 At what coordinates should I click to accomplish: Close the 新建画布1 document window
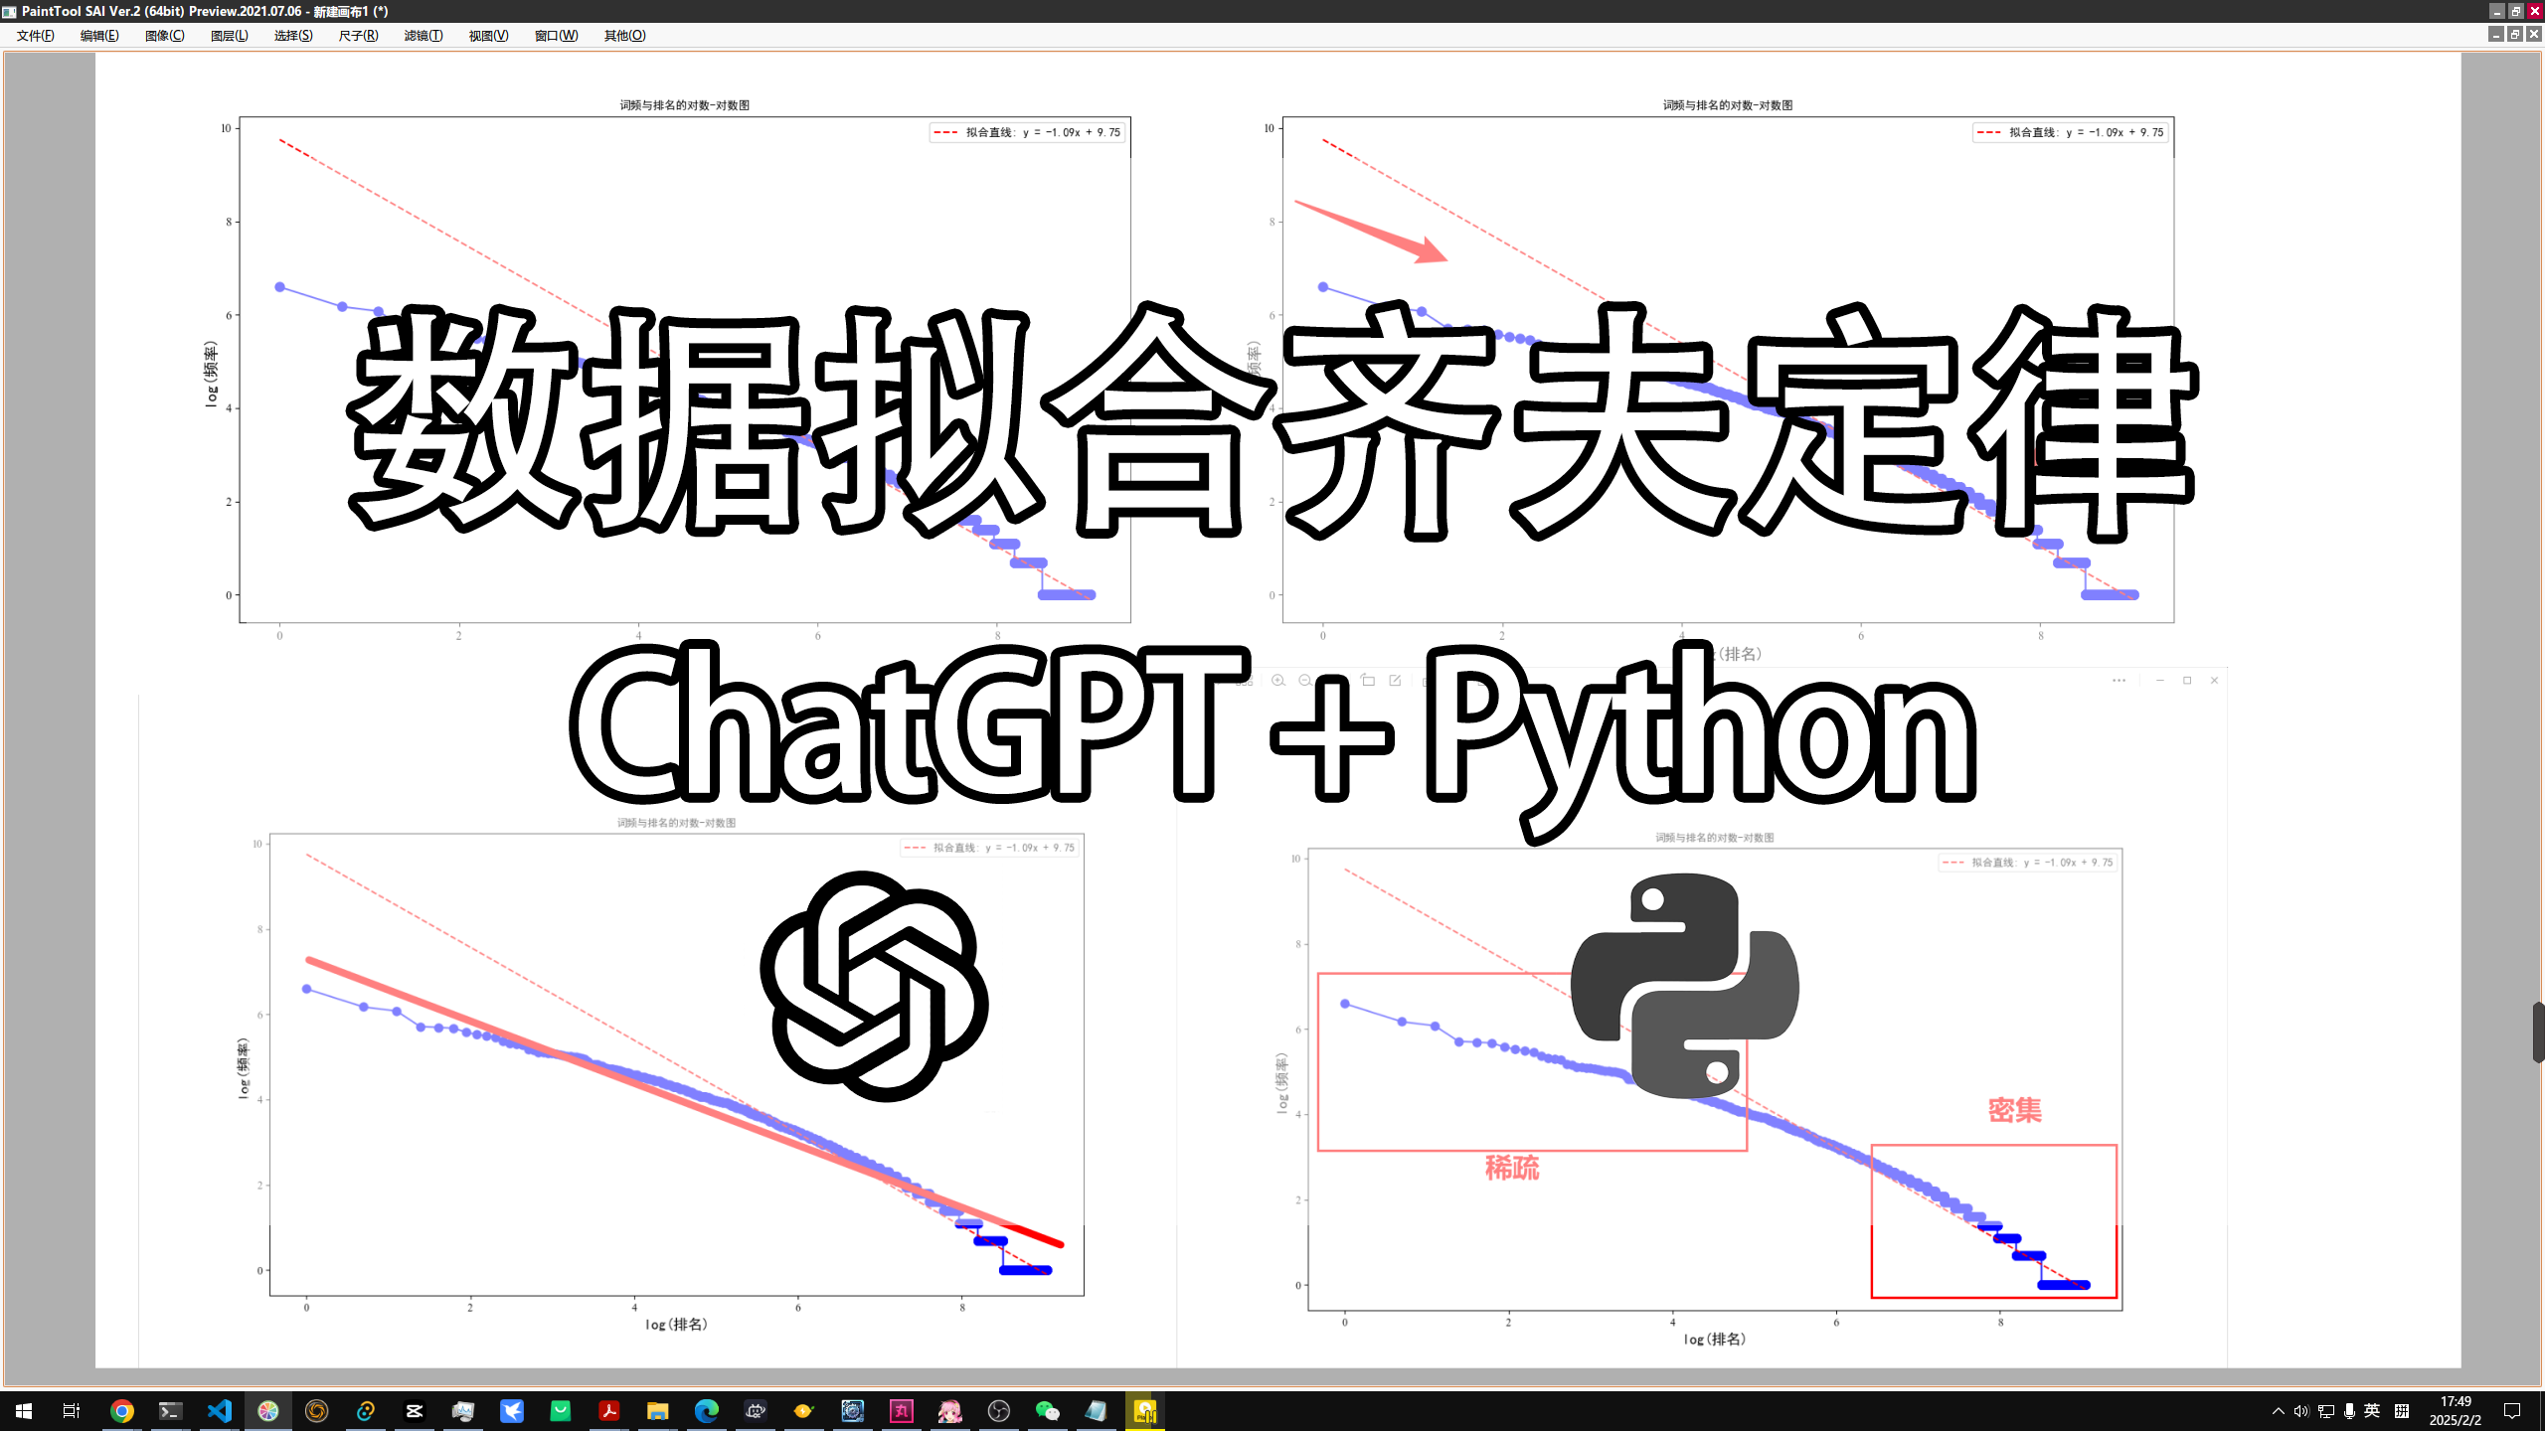2534,35
